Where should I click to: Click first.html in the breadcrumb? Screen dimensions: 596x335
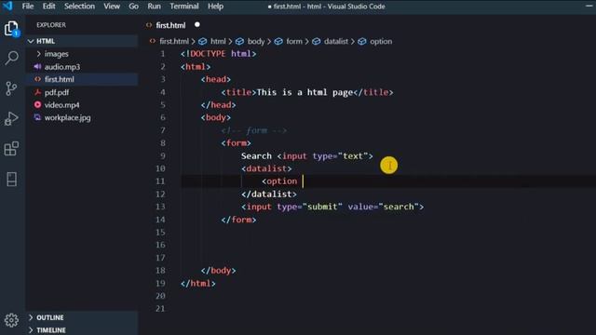pyautogui.click(x=174, y=41)
